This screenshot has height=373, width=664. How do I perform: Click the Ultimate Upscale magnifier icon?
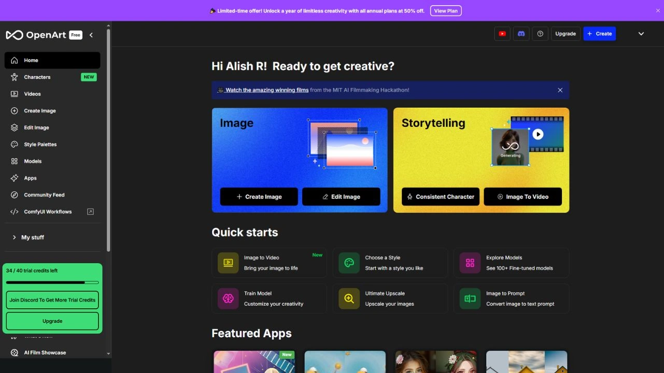[x=349, y=298]
